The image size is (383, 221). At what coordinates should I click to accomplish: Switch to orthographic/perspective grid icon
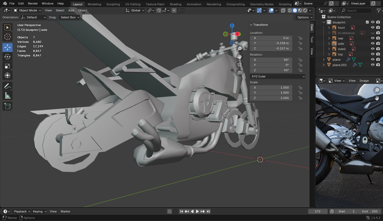pos(240,72)
